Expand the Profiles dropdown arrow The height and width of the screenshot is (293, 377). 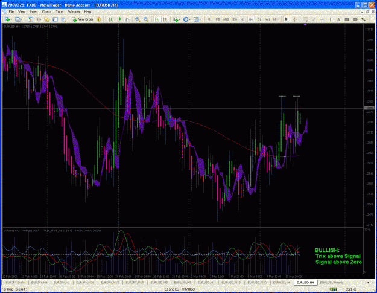[22, 19]
